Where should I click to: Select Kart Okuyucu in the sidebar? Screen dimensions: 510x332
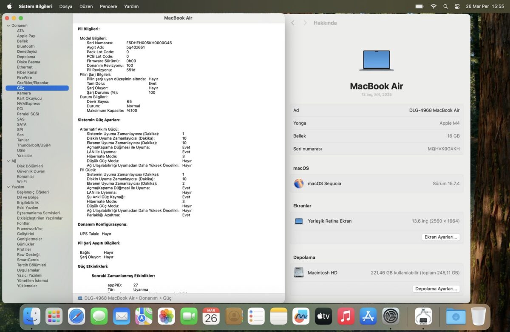tap(29, 98)
